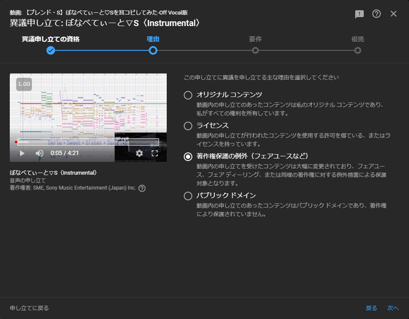Open the 理由 step

point(153,39)
